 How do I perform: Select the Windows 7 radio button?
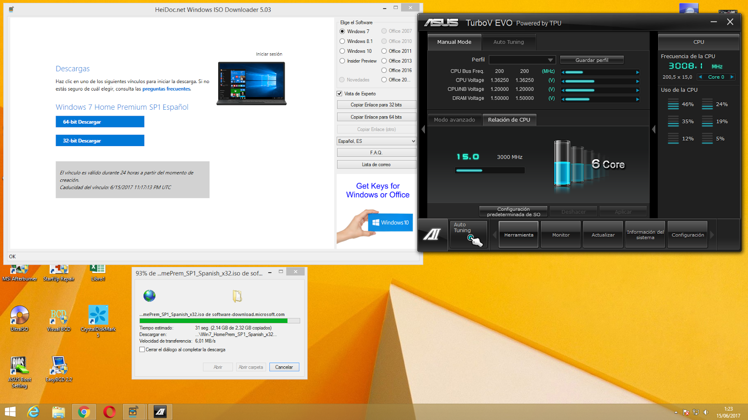[342, 31]
